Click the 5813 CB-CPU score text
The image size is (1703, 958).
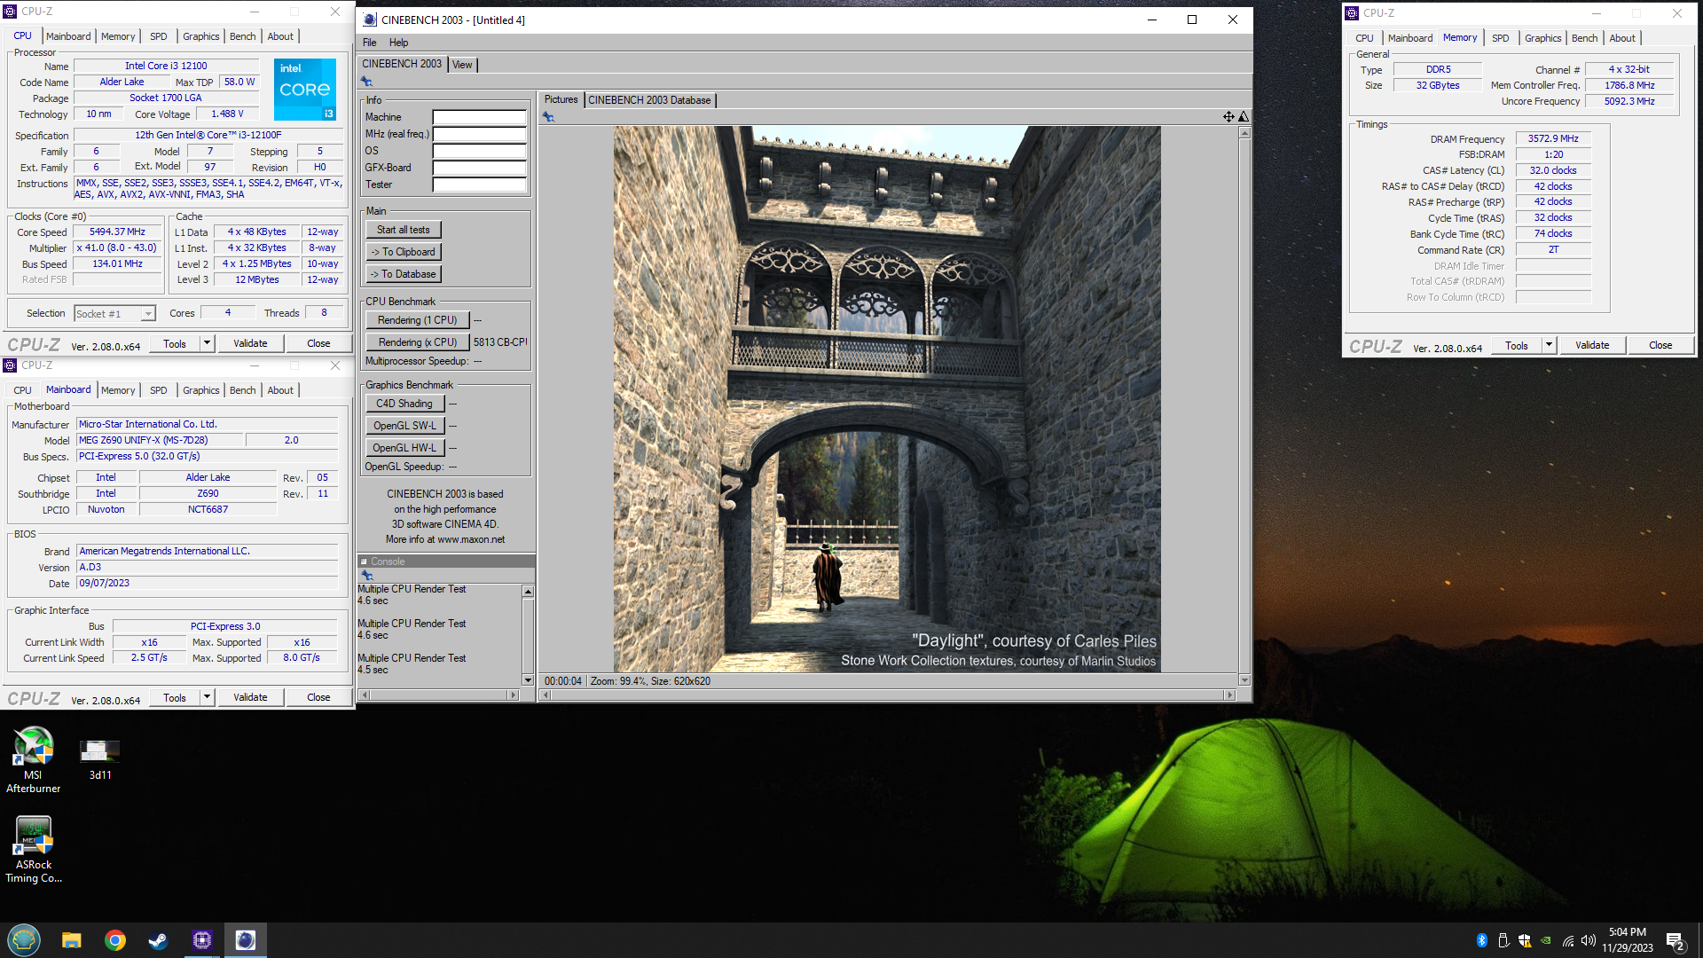pyautogui.click(x=500, y=342)
